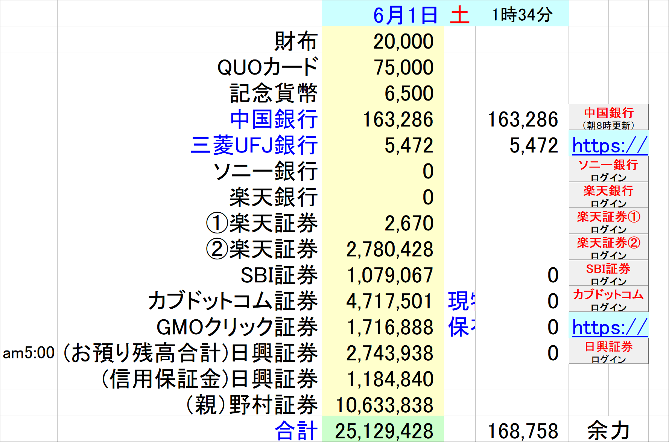Viewport: 669px width, 442px height.
Task: Select the SBI証券 row label cell
Action: [190, 273]
